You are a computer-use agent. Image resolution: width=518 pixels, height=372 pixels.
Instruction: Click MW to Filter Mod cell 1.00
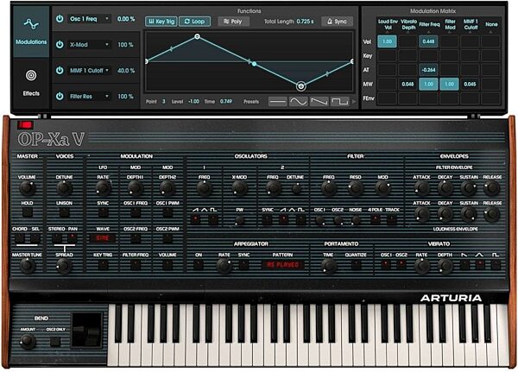tap(449, 85)
